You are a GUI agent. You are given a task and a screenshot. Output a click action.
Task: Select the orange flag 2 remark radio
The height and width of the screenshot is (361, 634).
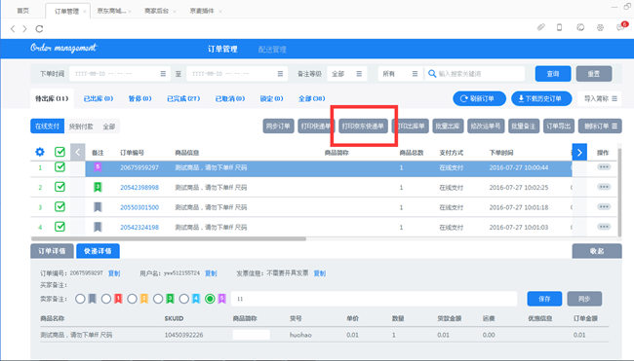click(132, 299)
